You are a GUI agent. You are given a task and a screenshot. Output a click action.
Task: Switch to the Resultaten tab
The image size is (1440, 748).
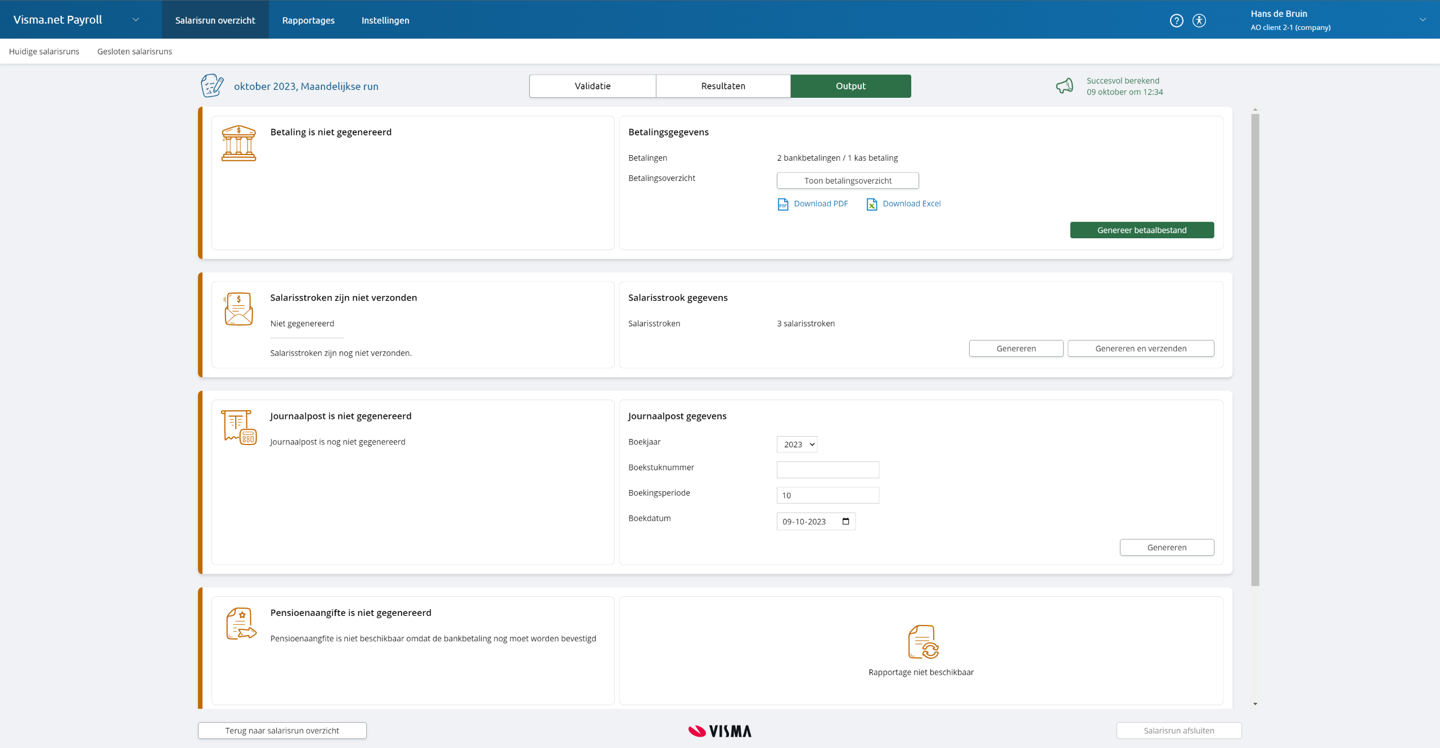723,85
